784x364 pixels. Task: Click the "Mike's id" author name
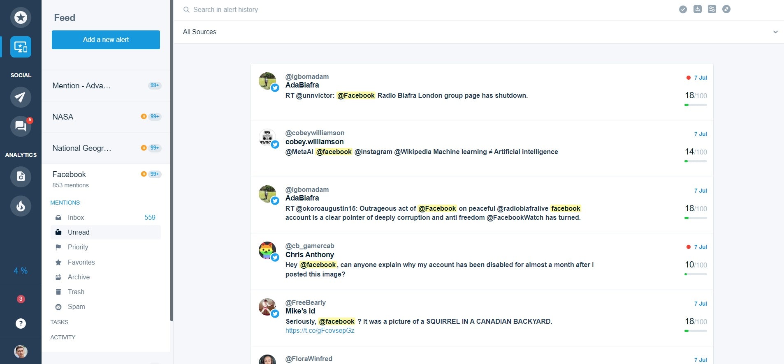(300, 311)
